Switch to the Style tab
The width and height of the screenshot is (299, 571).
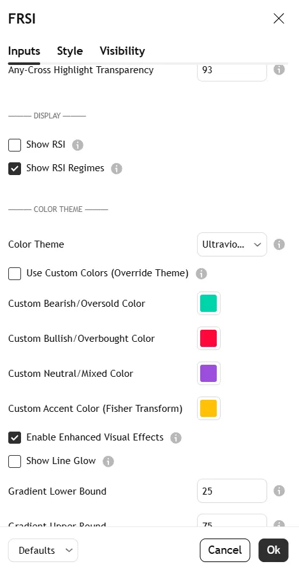[x=70, y=51]
